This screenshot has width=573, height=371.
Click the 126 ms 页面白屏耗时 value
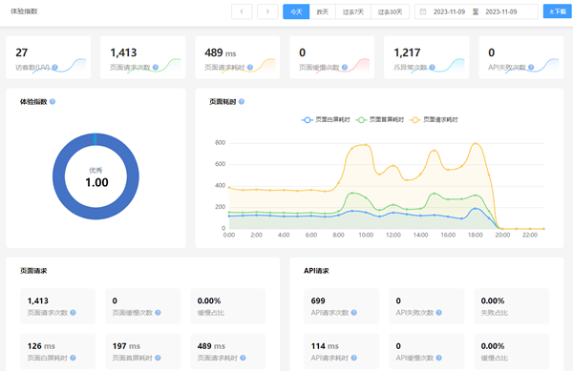pos(41,346)
